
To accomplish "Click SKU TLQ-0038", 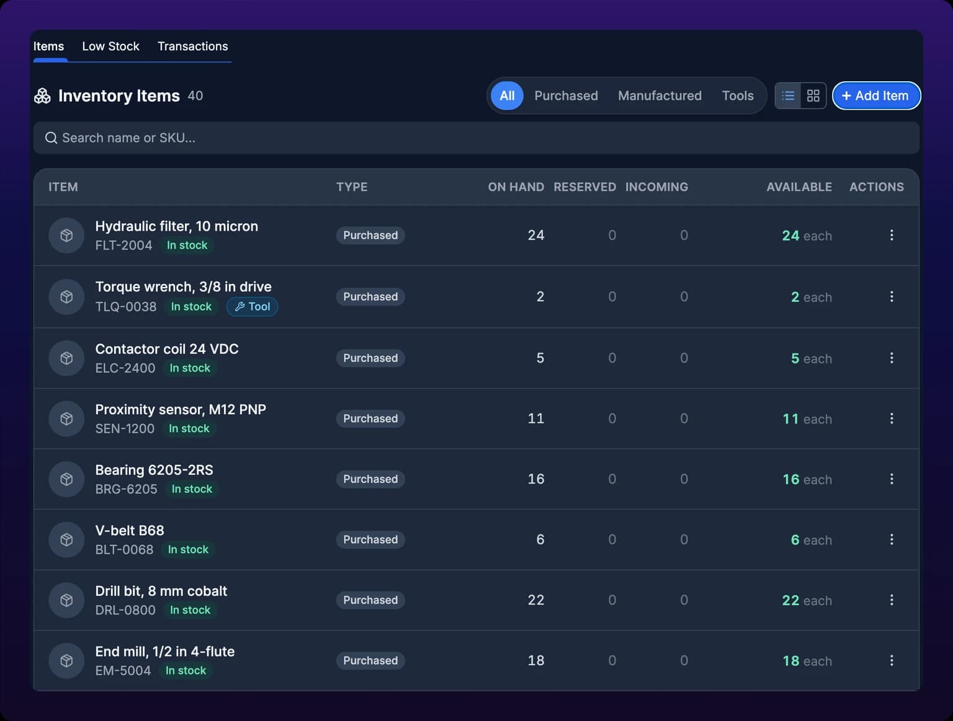I will pos(125,306).
